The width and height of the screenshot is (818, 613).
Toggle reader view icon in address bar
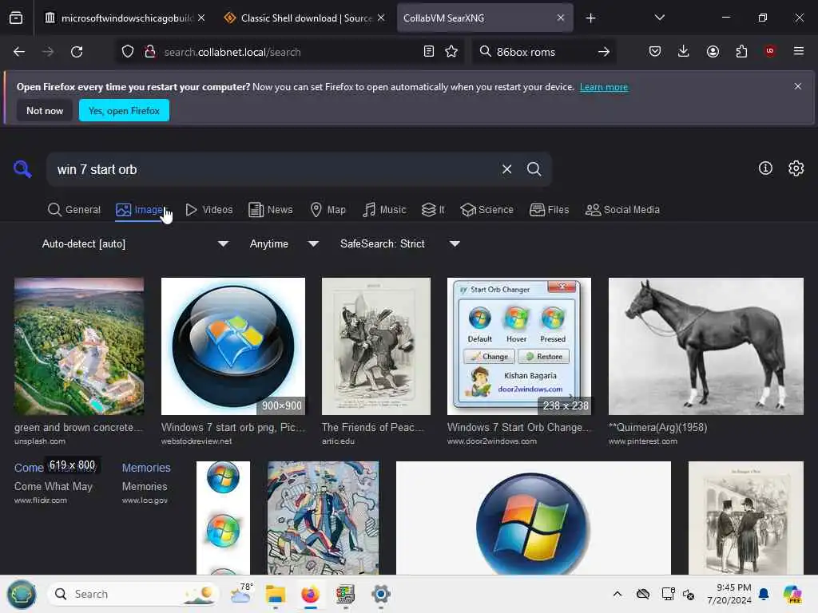pyautogui.click(x=429, y=51)
